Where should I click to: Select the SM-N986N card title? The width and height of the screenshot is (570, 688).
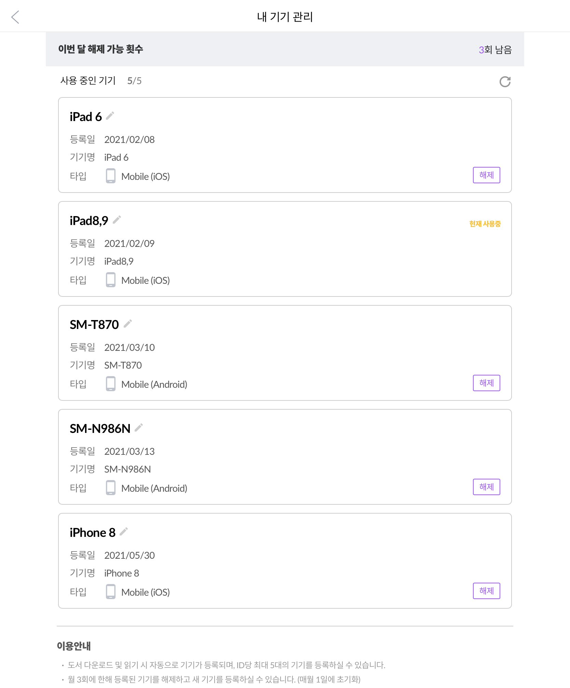100,429
